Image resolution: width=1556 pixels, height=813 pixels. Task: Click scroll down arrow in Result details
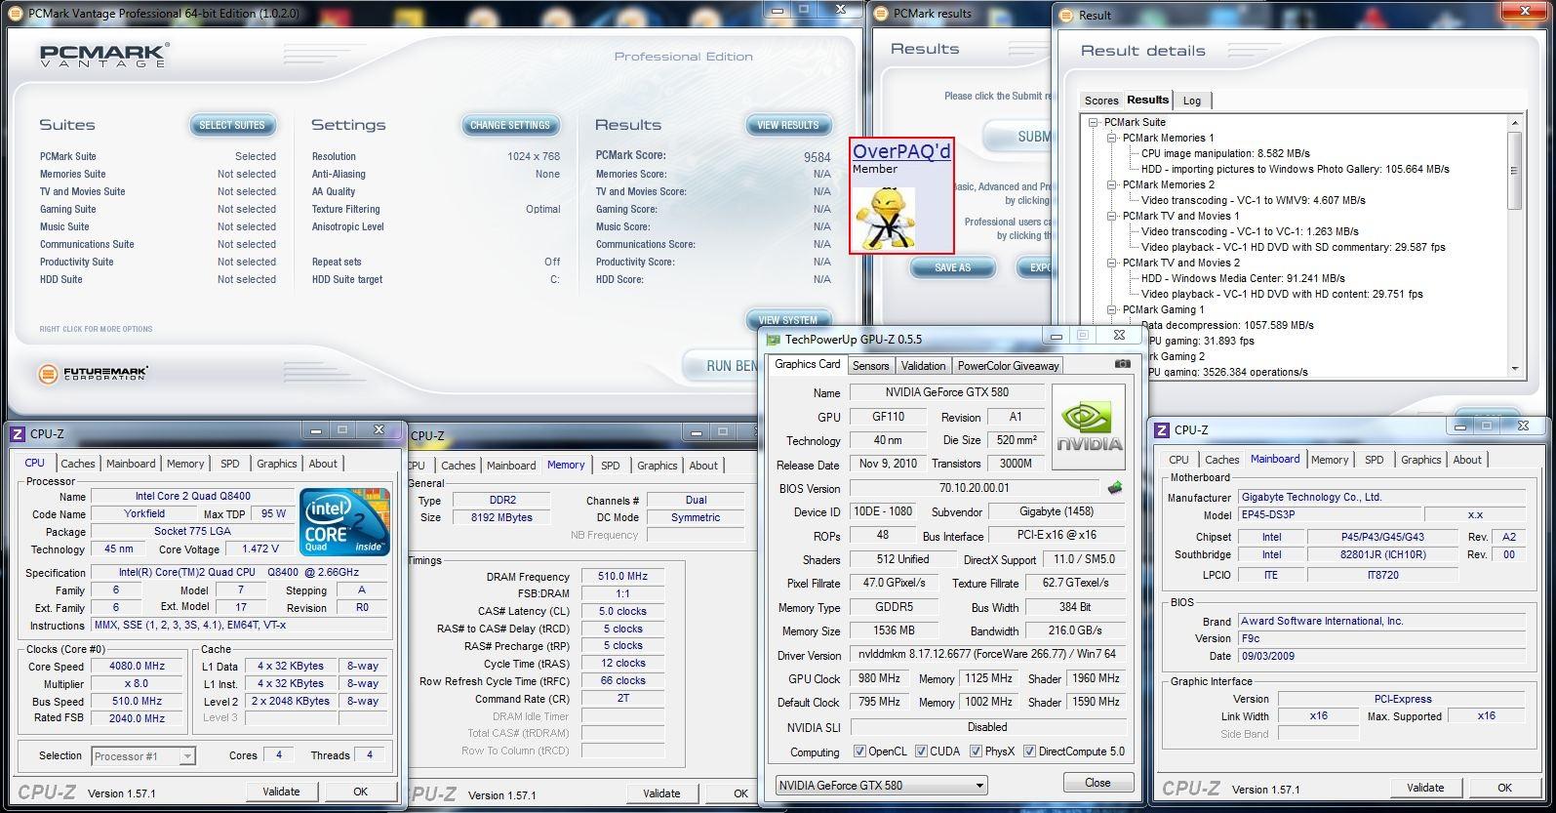[x=1515, y=369]
